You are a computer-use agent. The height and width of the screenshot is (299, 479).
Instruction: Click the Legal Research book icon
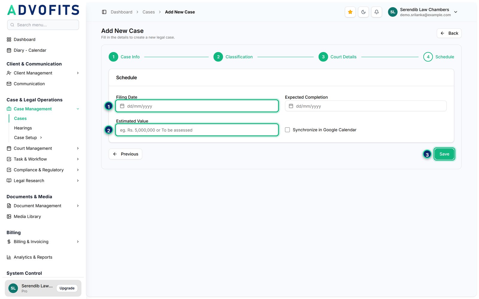[9, 181]
